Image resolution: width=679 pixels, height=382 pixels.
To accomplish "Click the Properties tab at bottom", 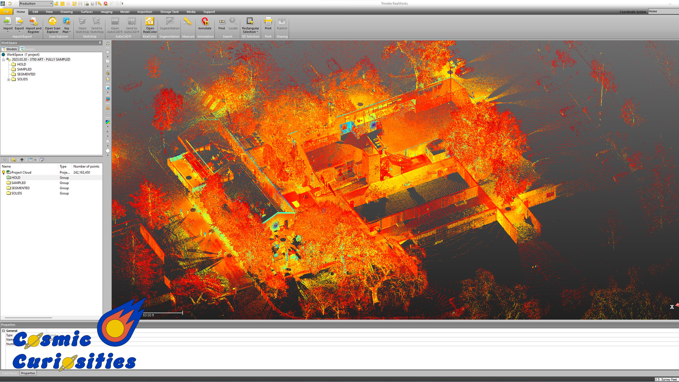I will click(x=28, y=373).
